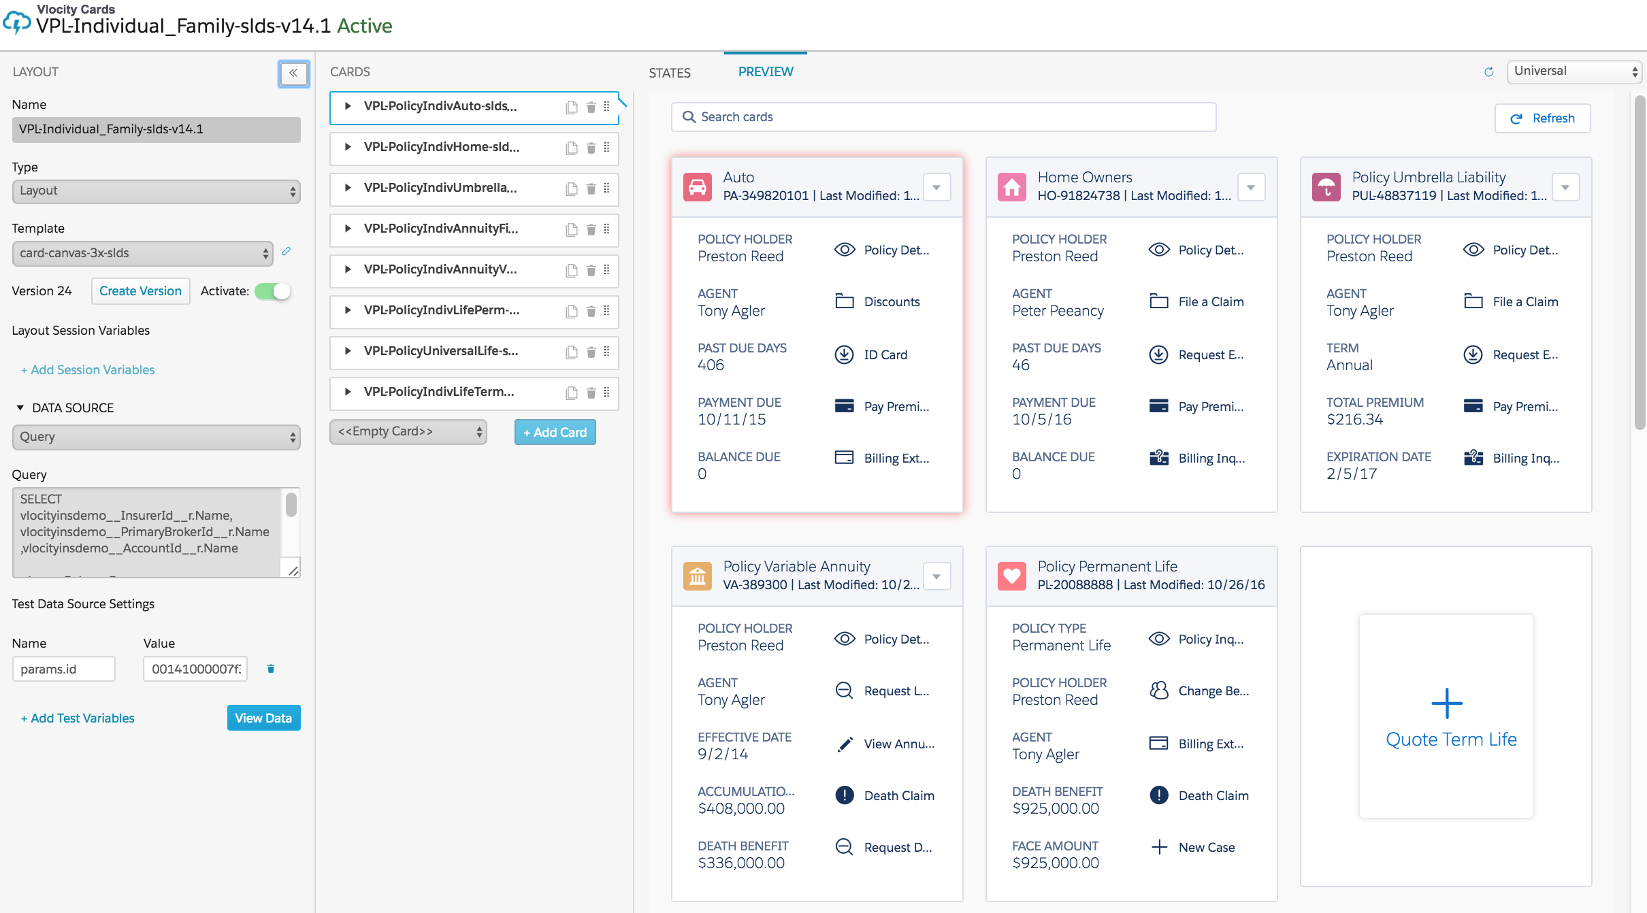Collapse the Layout panel with double-chevron button

click(293, 73)
